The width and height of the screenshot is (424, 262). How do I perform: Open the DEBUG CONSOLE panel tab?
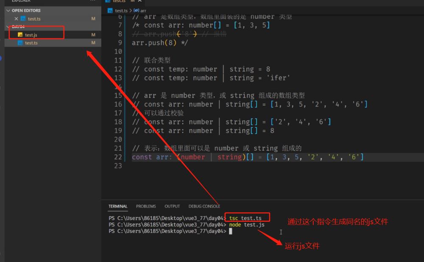click(204, 206)
